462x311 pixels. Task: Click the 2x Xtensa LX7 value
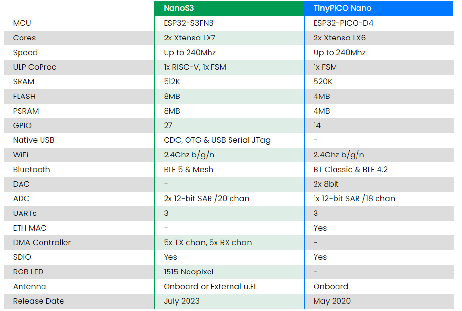189,38
